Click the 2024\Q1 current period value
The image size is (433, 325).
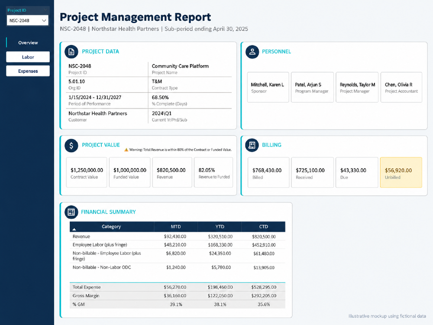[162, 113]
